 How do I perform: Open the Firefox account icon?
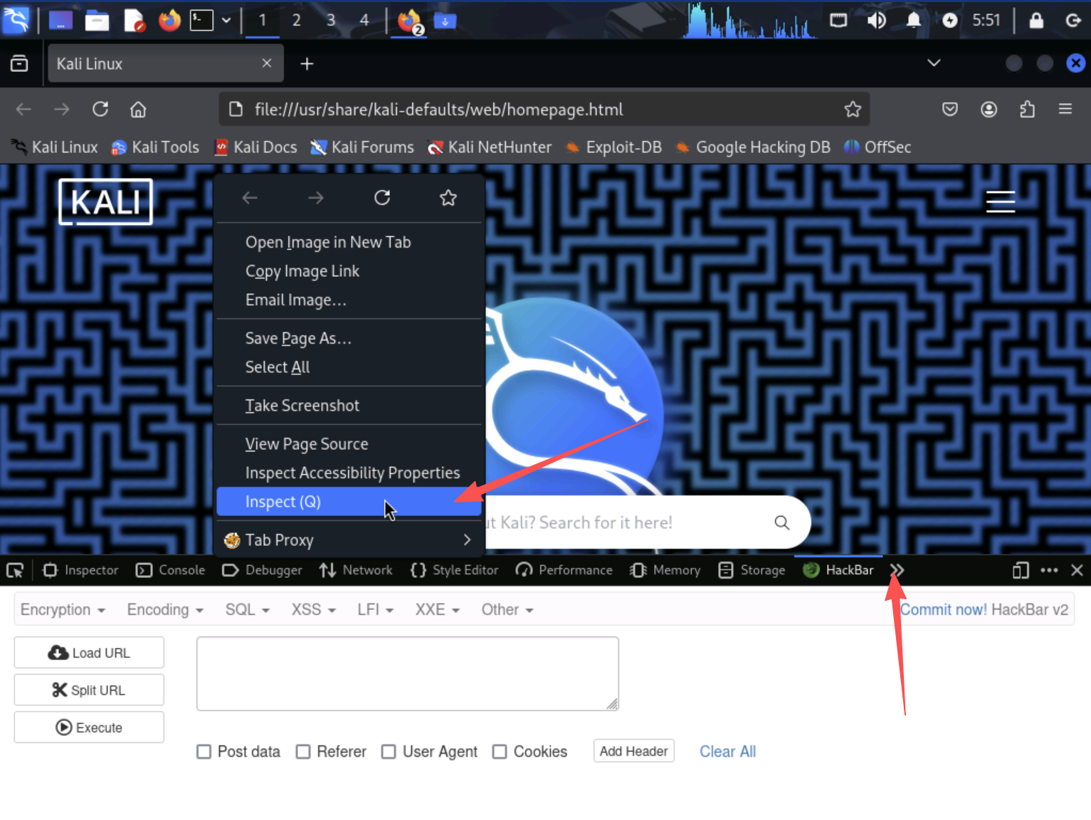(989, 109)
